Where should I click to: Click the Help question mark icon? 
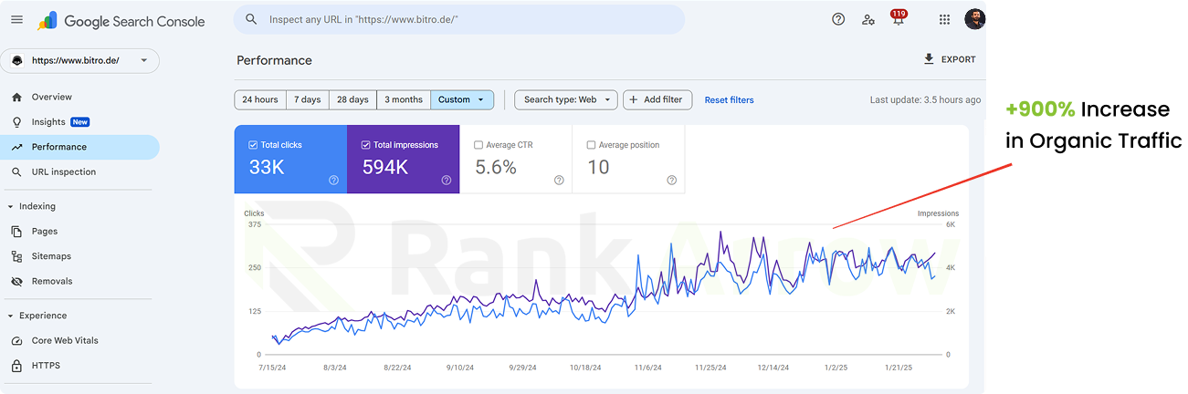point(838,19)
